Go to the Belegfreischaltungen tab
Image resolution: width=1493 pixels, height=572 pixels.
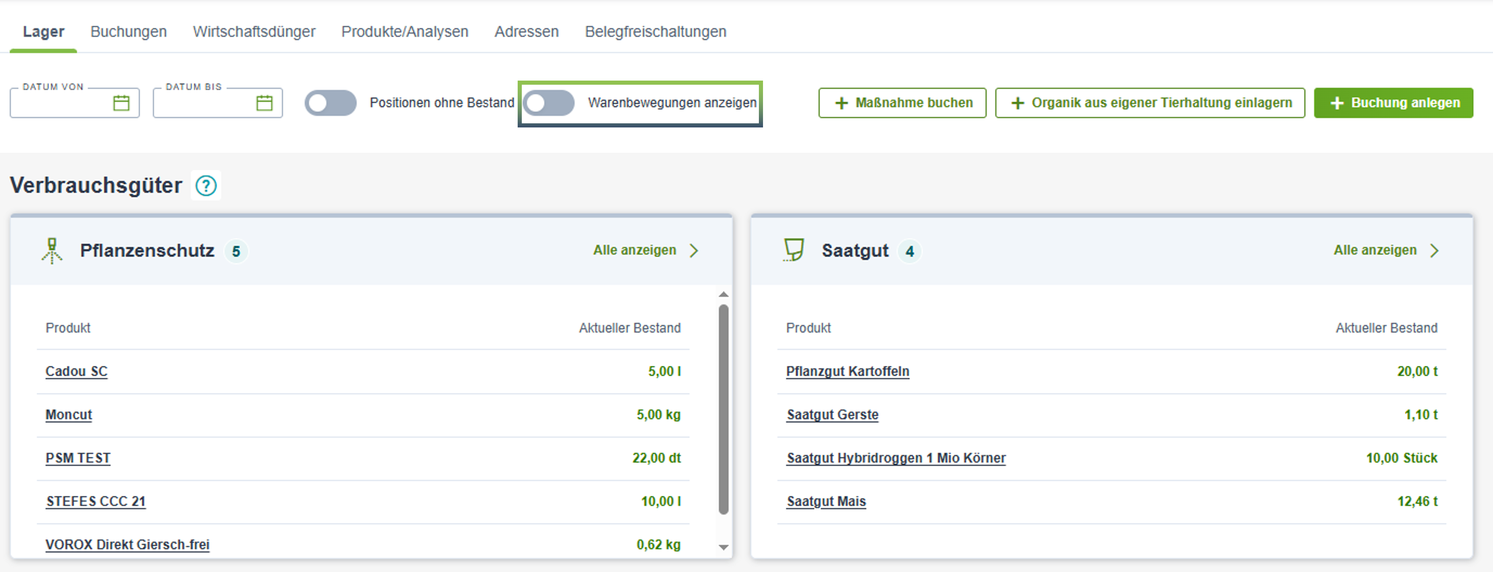655,31
